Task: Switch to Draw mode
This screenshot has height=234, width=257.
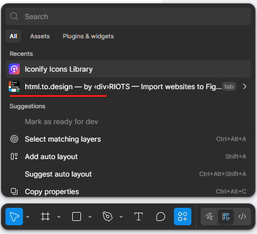Action: pos(209,217)
